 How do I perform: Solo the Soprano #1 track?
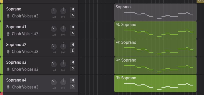point(73,33)
